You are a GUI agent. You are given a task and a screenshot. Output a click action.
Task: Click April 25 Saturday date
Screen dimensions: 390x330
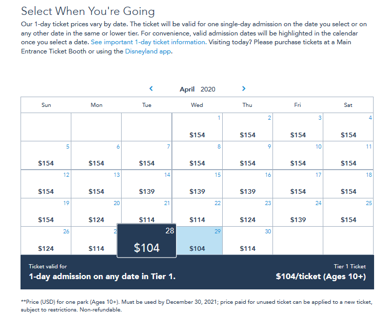coord(348,212)
